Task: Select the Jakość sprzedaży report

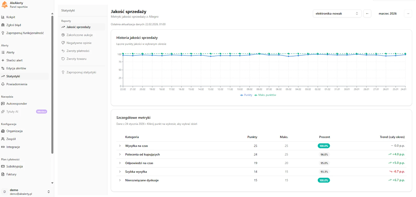Action: [x=82, y=27]
